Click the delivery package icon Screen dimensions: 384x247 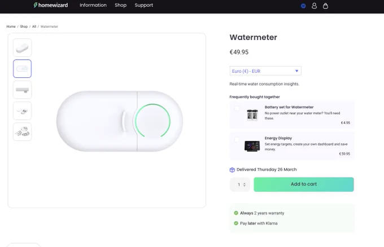pyautogui.click(x=232, y=170)
